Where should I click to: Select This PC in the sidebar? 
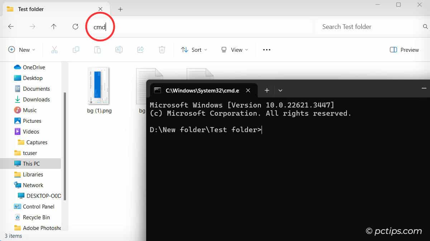[31, 164]
